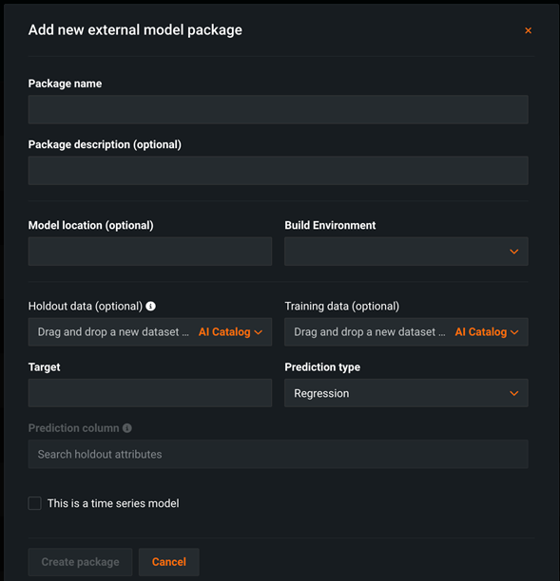The width and height of the screenshot is (560, 581).
Task: Click the Search holdout attributes field
Action: click(x=279, y=455)
